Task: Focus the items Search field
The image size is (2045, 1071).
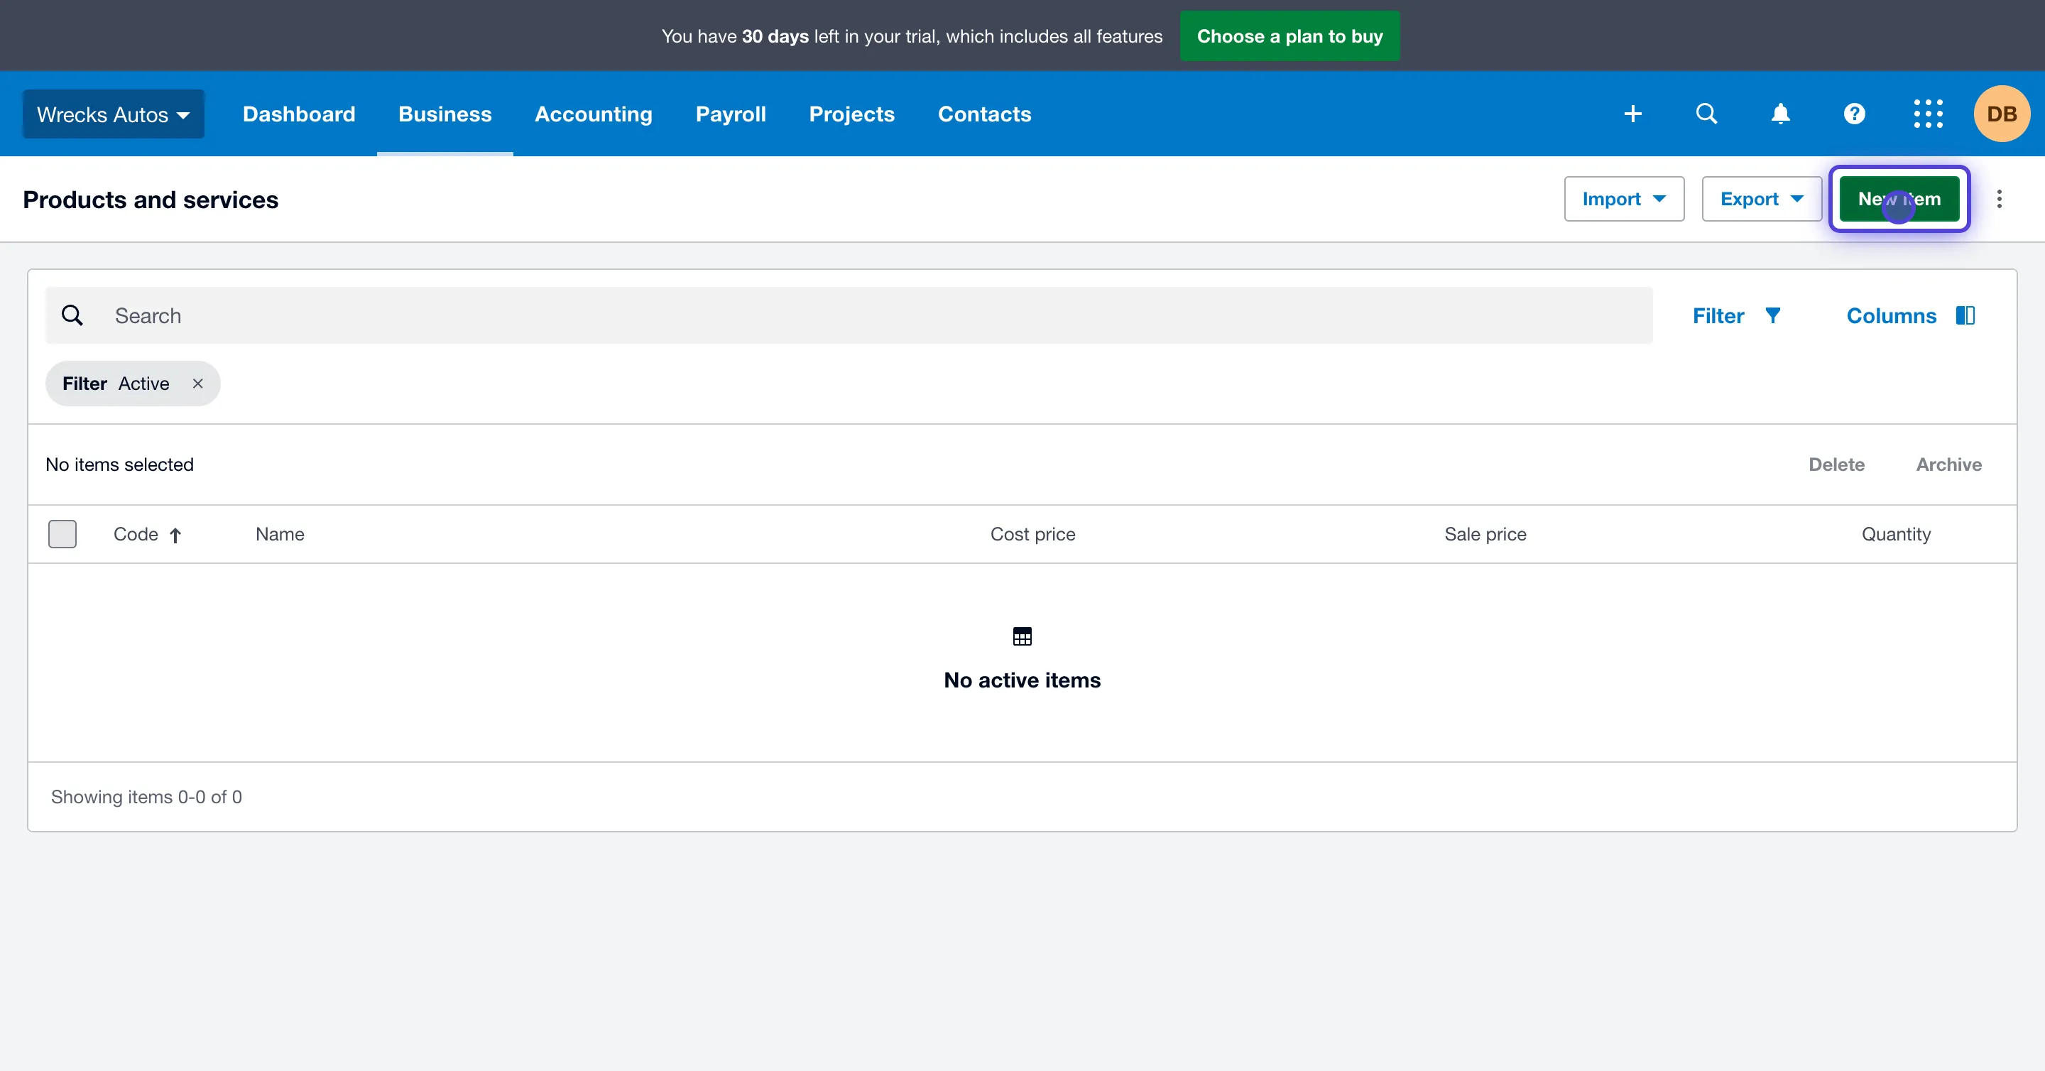Action: click(849, 315)
